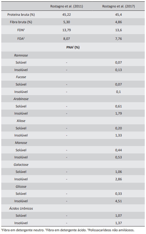146x234 pixels.
Task: Click the FDA row label
Action: tap(21, 39)
